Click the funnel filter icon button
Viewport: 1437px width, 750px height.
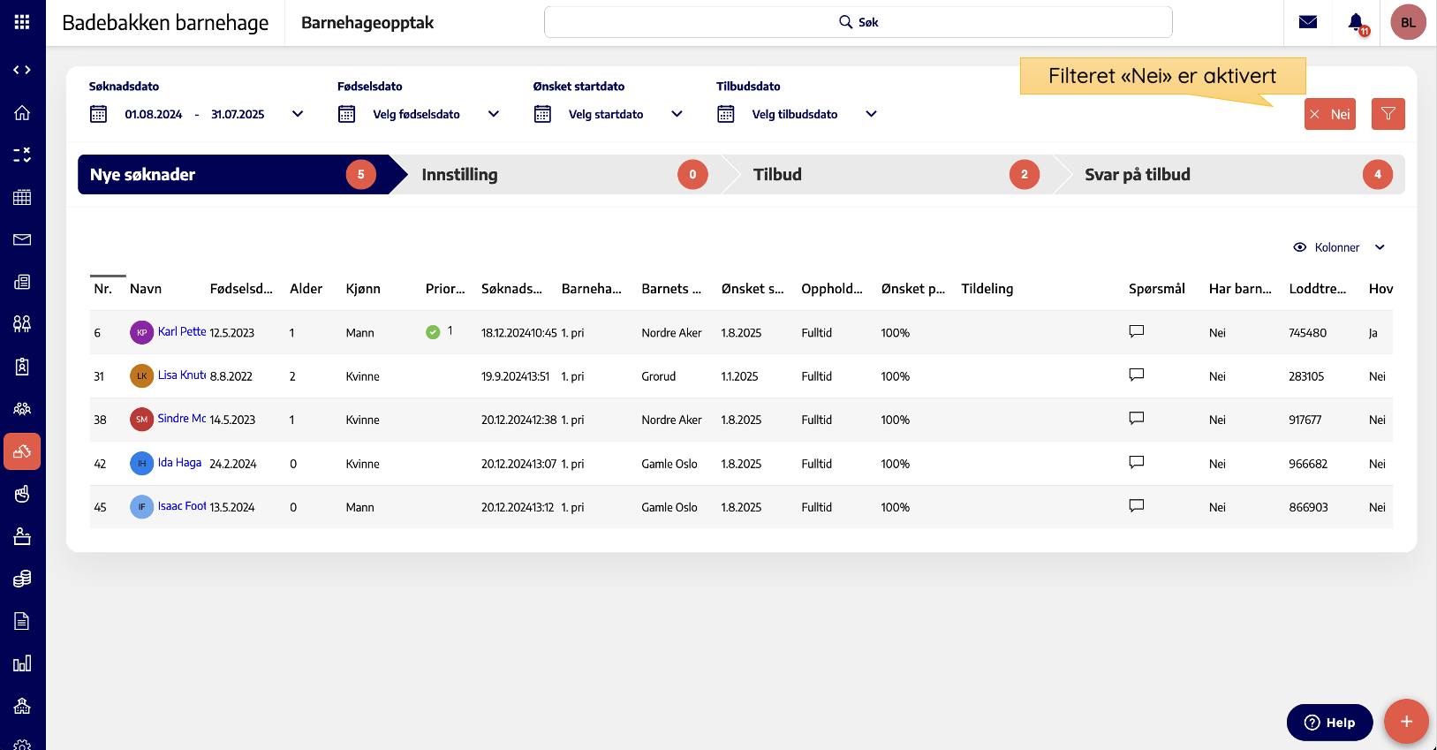(x=1388, y=114)
